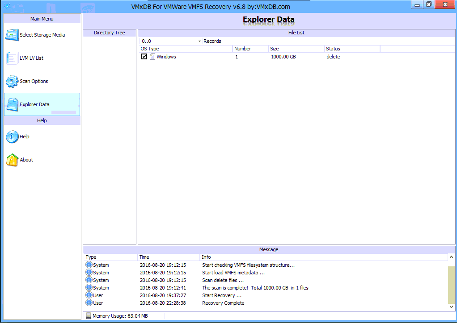Open Scan Options gear icon
457x323 pixels.
12,81
